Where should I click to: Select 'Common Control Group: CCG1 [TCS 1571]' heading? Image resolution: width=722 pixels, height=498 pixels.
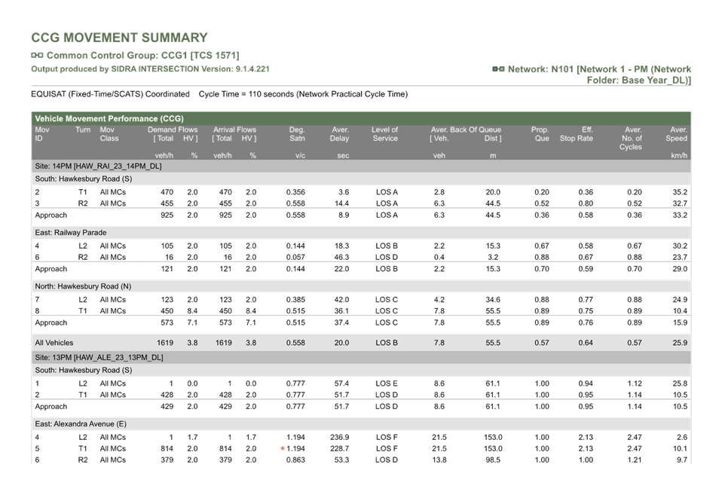click(142, 55)
